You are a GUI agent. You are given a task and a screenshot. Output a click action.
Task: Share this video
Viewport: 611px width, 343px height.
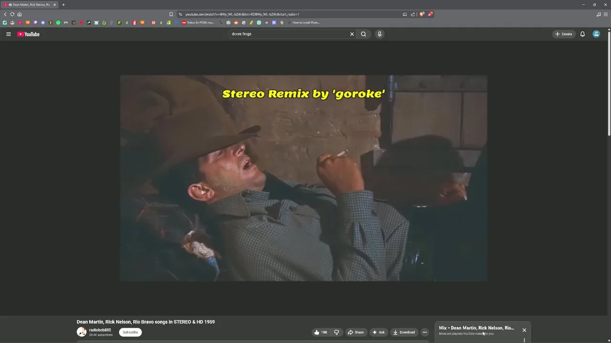pyautogui.click(x=356, y=332)
